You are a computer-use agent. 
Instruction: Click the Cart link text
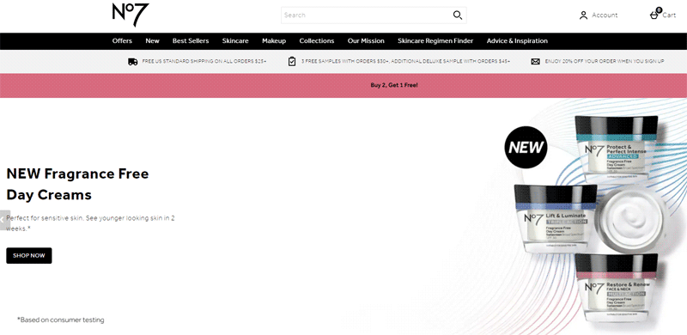pyautogui.click(x=669, y=15)
